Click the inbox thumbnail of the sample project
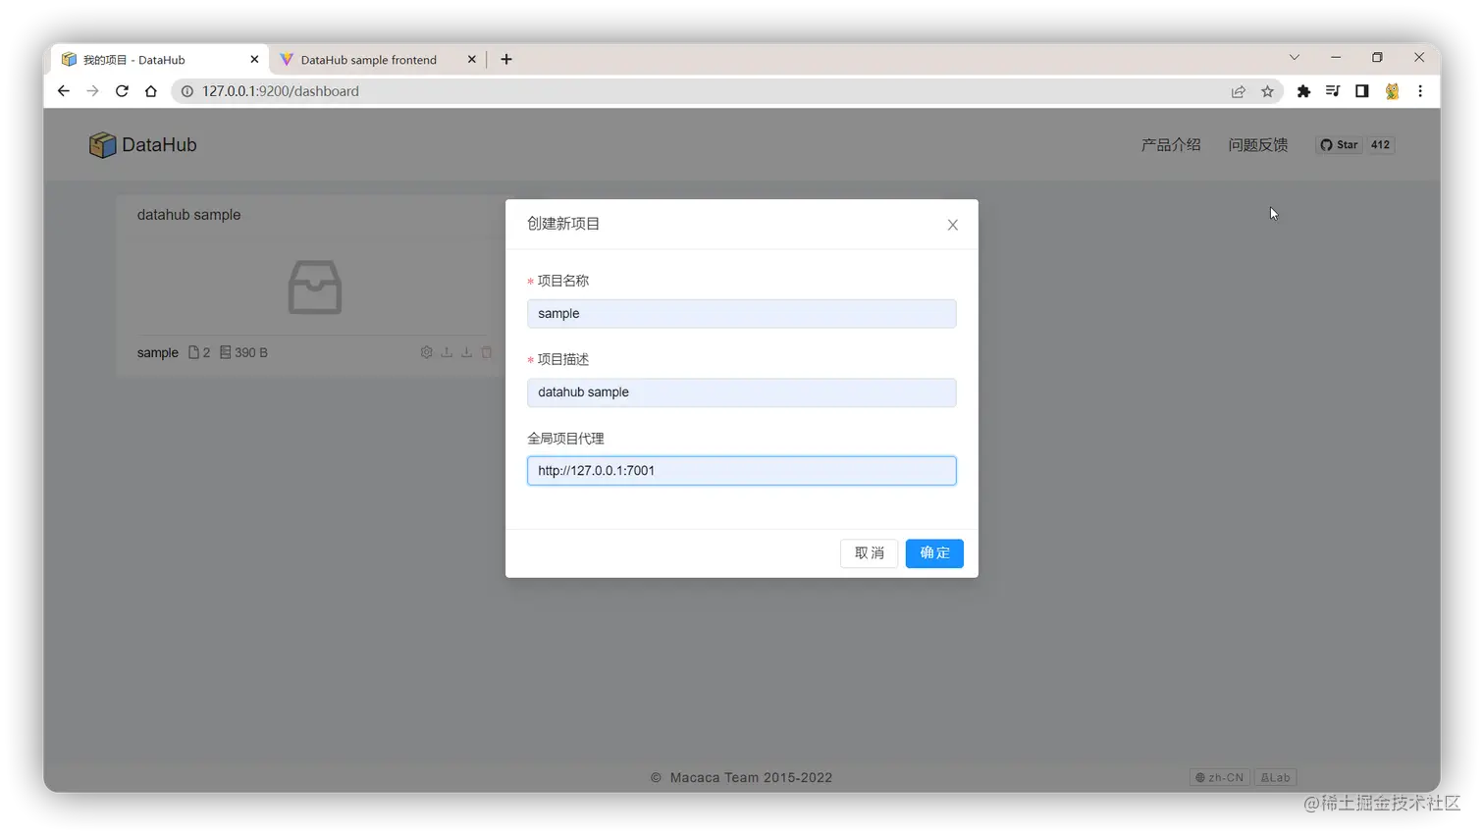The image size is (1484, 836). pyautogui.click(x=314, y=287)
